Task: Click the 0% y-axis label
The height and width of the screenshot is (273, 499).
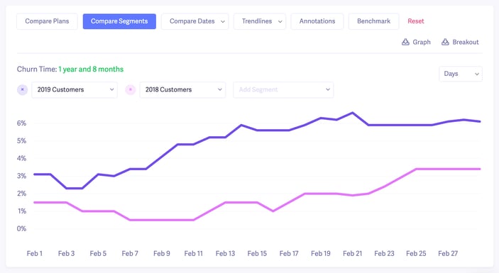Action: pyautogui.click(x=21, y=228)
